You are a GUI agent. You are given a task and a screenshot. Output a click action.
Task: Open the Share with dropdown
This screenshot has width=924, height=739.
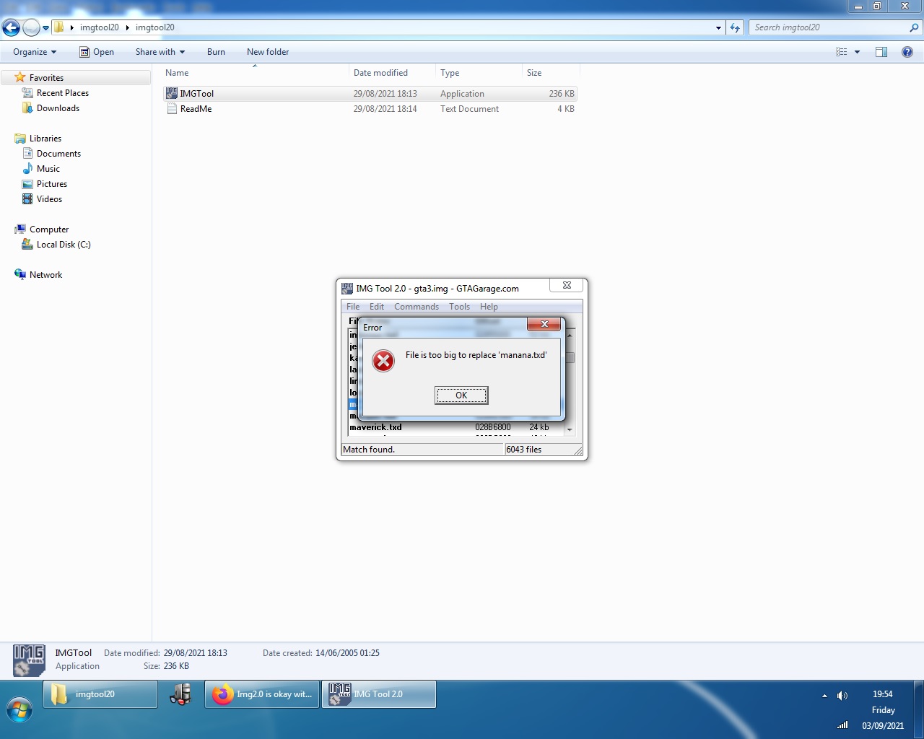[x=160, y=52]
